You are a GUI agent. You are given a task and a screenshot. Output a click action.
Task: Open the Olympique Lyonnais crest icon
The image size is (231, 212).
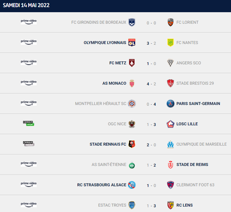pos(132,43)
